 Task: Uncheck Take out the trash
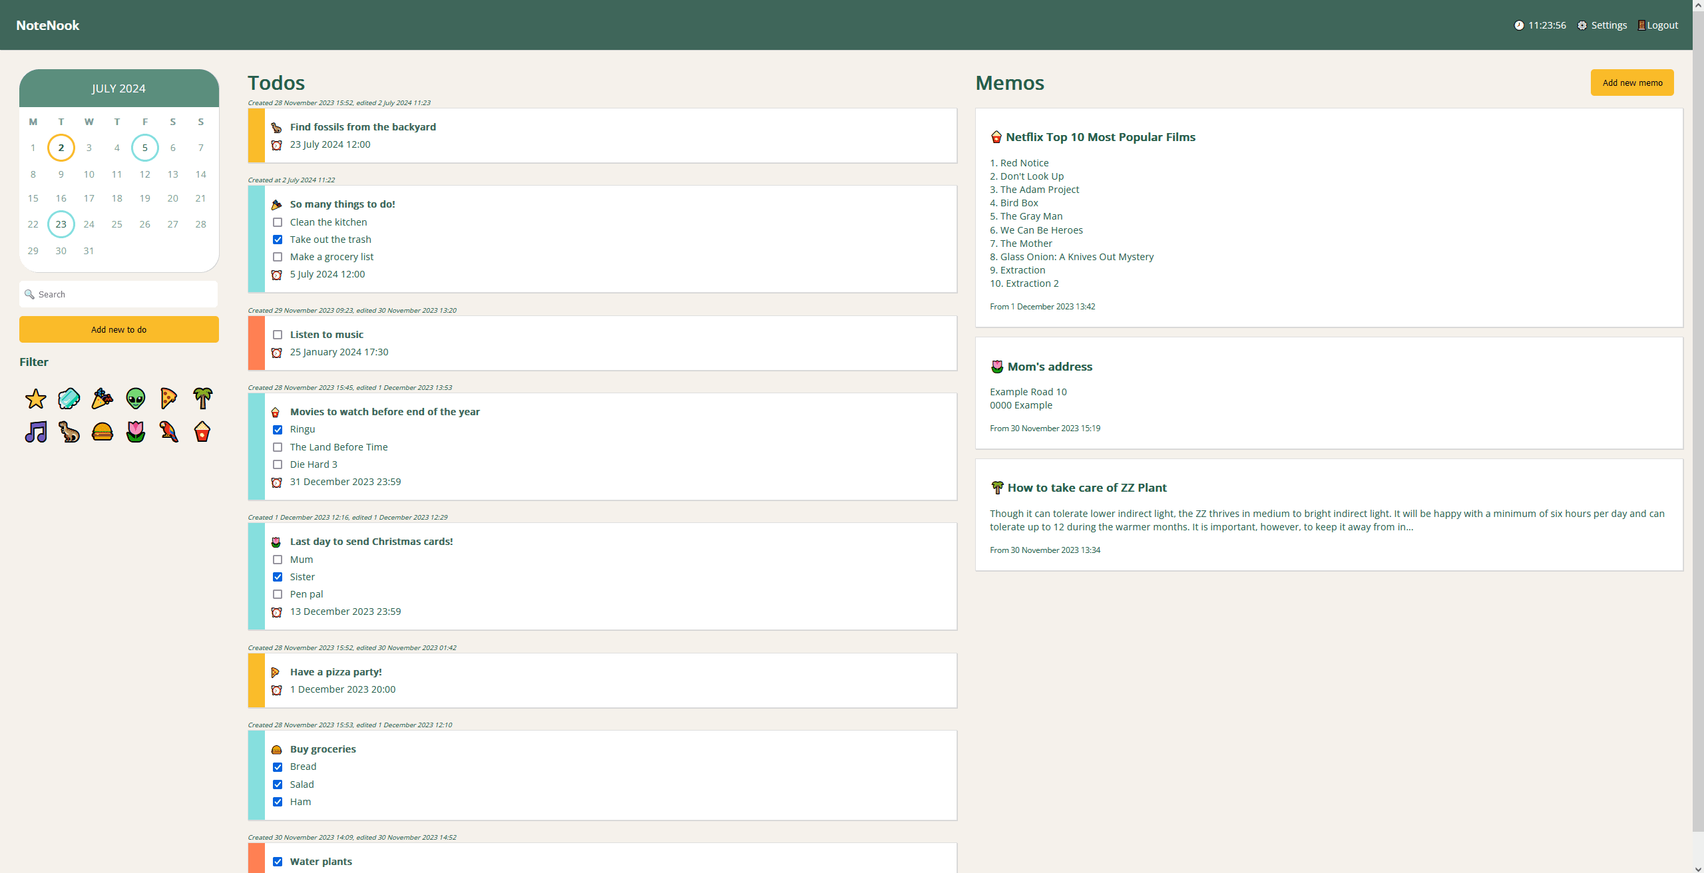(278, 240)
